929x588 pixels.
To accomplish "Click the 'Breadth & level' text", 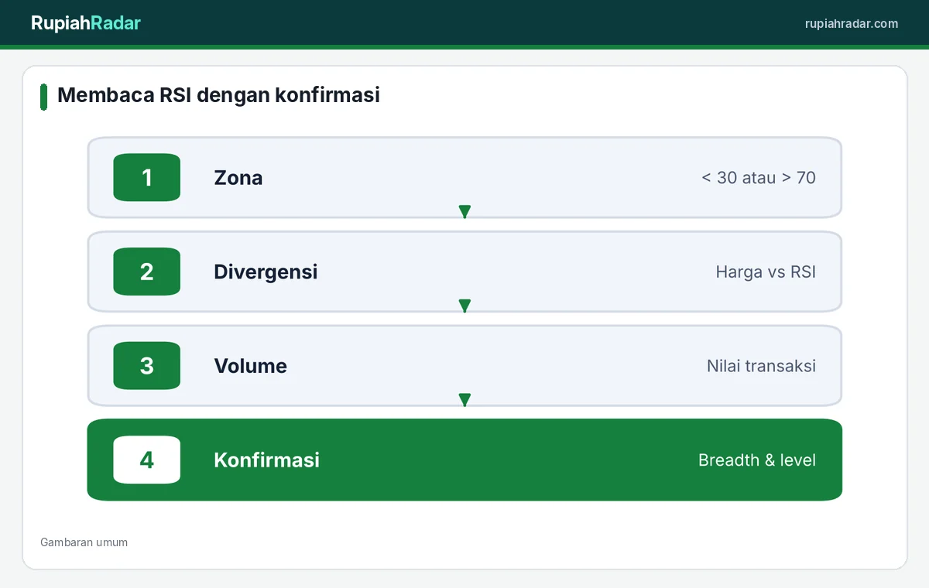I will click(757, 460).
